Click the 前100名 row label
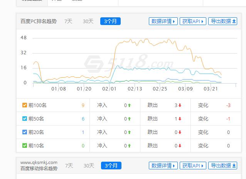This screenshot has width=246, height=179. click(37, 105)
